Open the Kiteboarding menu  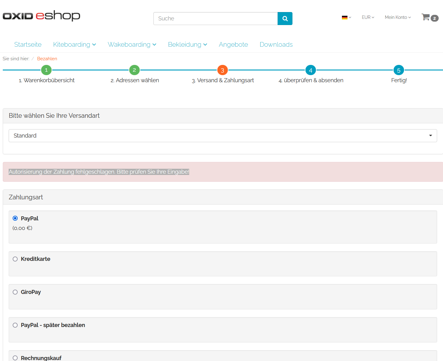pos(75,45)
